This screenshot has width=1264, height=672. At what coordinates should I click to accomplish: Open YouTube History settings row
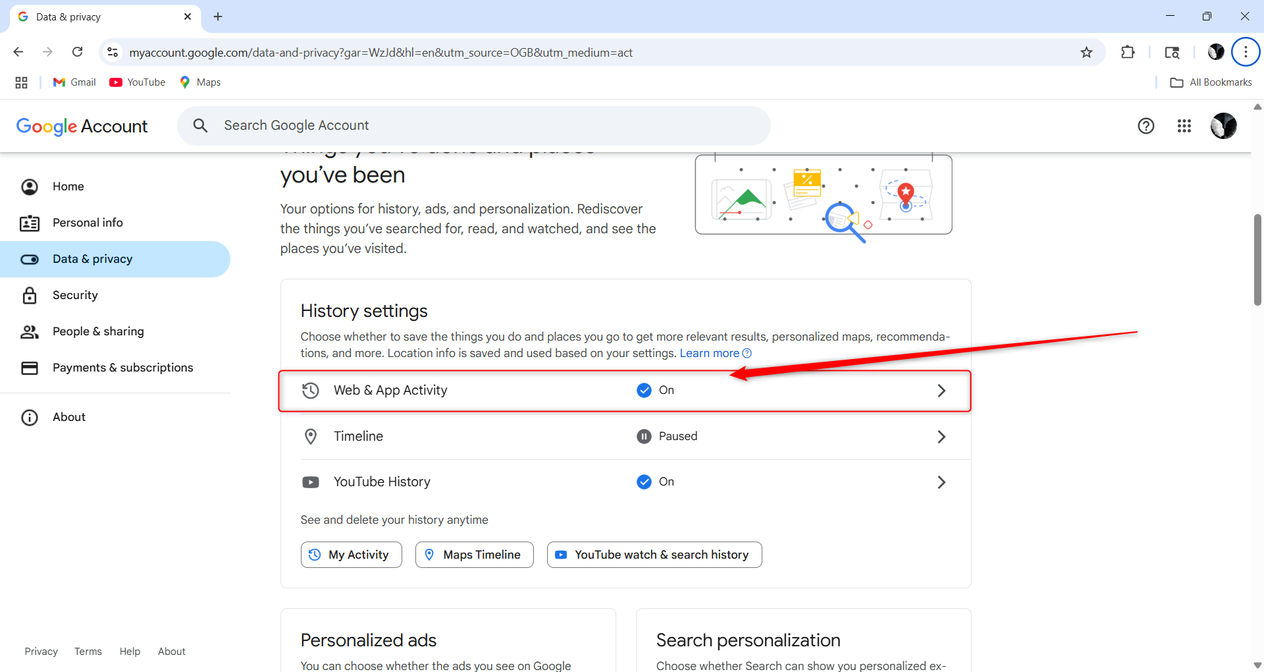tap(625, 482)
